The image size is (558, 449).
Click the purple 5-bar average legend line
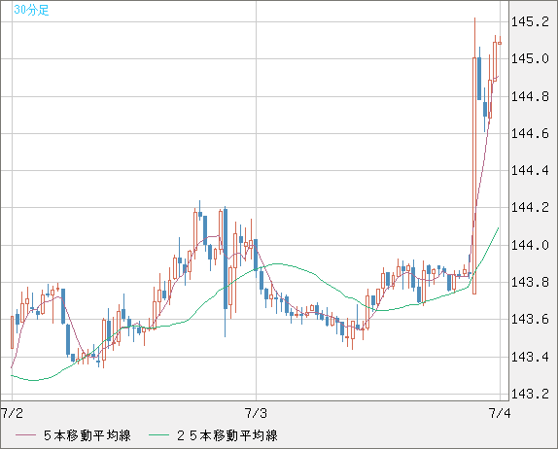click(x=25, y=435)
